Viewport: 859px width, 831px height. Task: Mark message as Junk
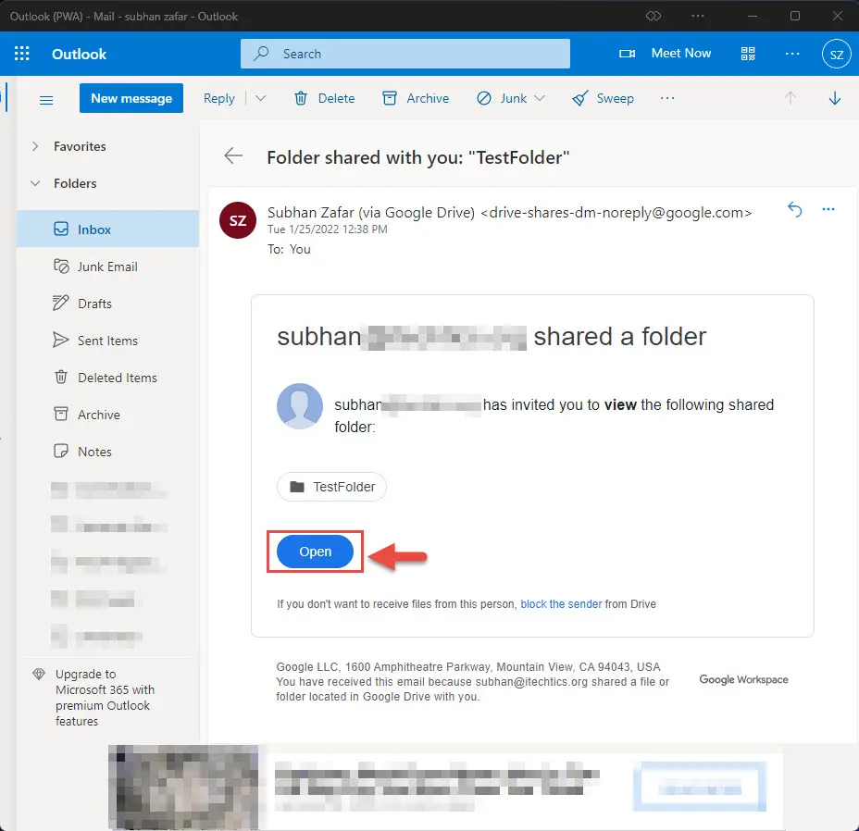(502, 98)
